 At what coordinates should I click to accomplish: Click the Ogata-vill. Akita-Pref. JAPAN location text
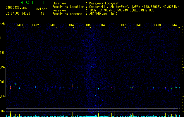click(134, 7)
